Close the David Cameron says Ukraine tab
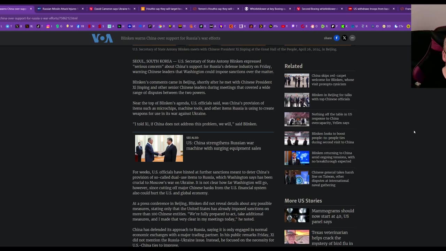The image size is (446, 251). tap(134, 9)
